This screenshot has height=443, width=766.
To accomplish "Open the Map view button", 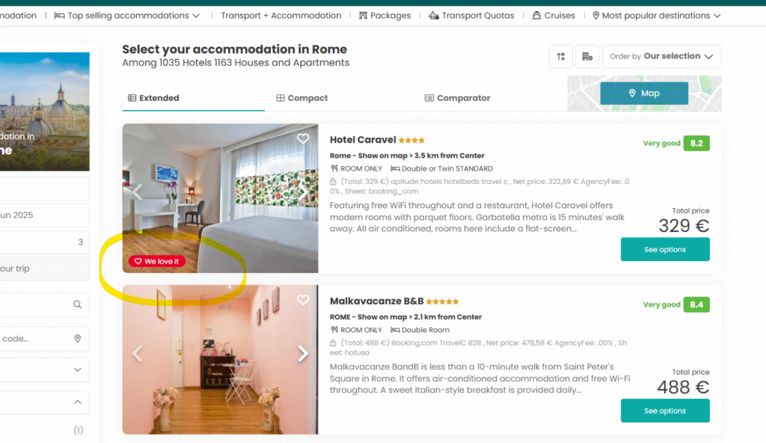I will [644, 93].
